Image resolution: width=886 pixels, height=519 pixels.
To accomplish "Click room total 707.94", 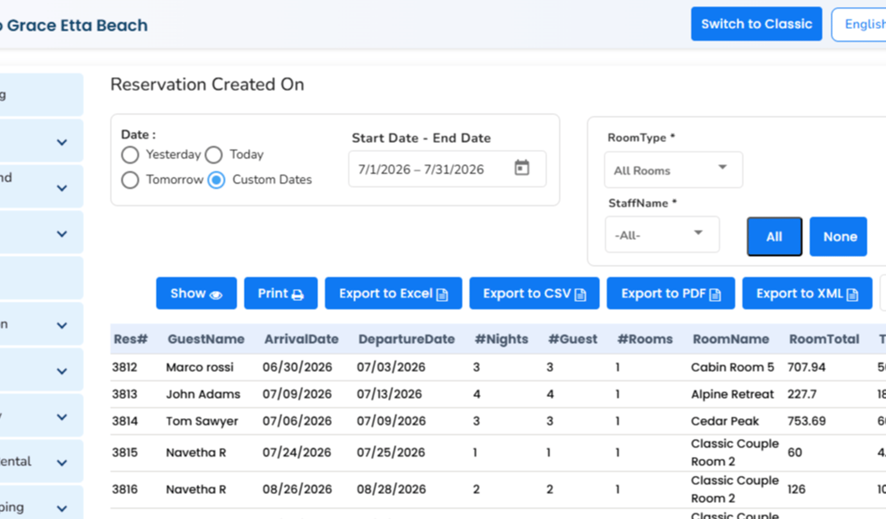I will pos(806,367).
